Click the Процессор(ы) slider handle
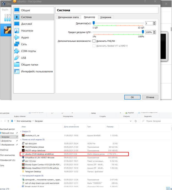This screenshot has width=172, height=190. (94, 23)
